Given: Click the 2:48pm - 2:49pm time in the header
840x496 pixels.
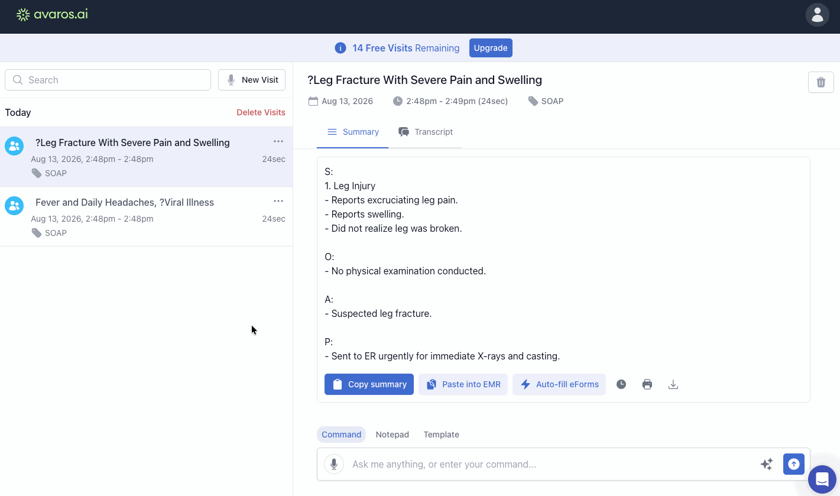Looking at the screenshot, I should (x=450, y=101).
